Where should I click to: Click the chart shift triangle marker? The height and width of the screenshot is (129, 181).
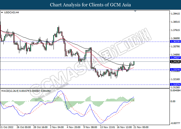pos(135,11)
